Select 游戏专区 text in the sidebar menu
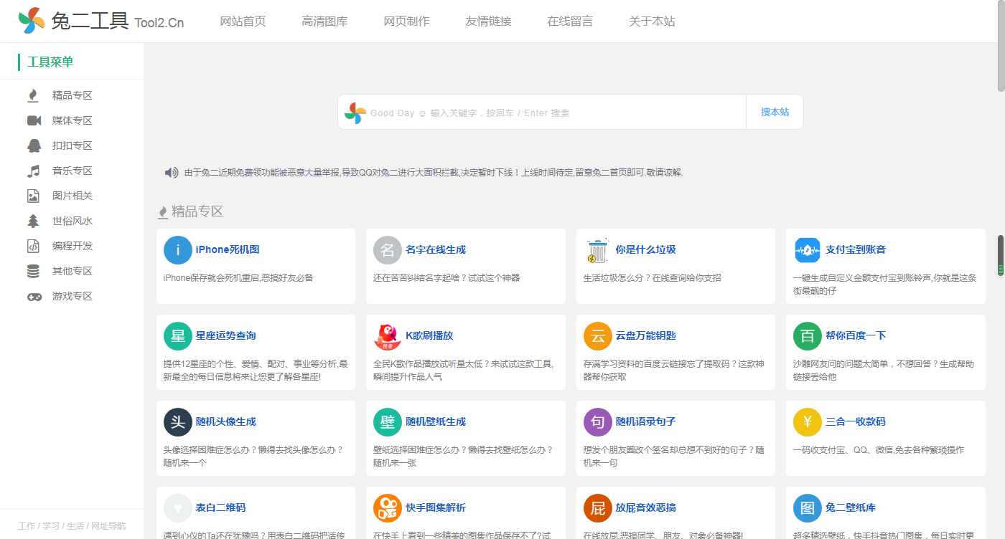Viewport: 1005px width, 539px height. (73, 296)
